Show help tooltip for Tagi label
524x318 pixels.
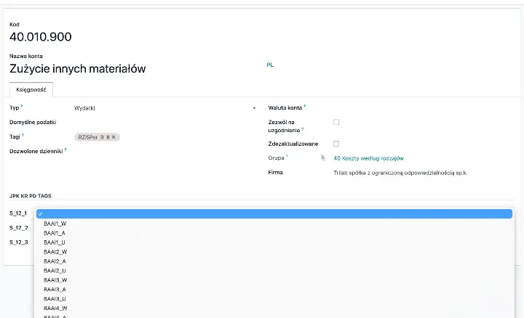(x=23, y=135)
